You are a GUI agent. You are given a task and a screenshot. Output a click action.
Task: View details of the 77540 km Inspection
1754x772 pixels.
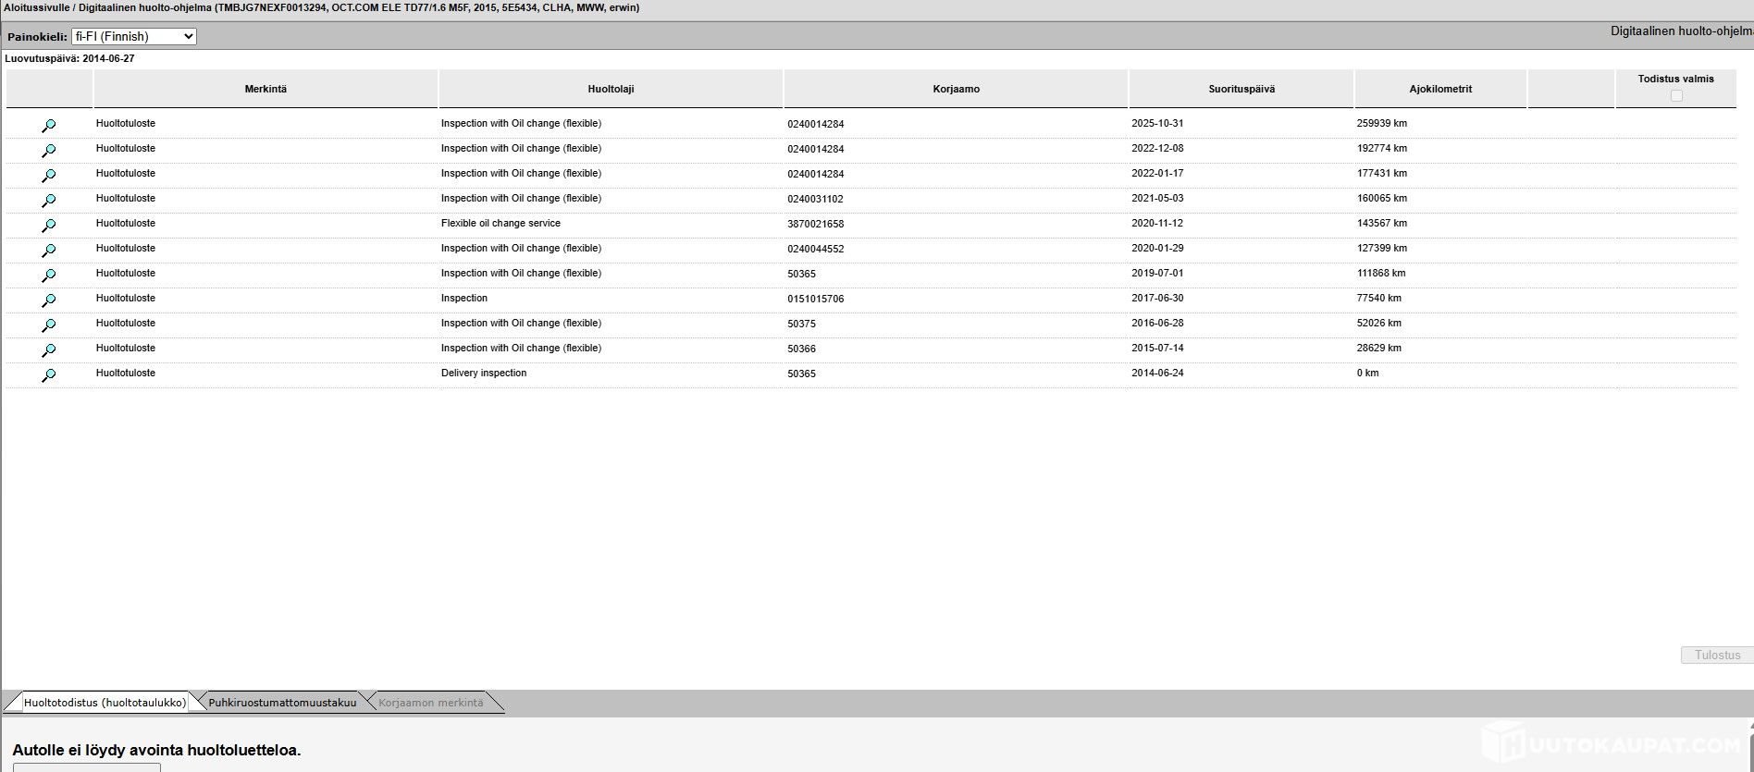pos(49,300)
